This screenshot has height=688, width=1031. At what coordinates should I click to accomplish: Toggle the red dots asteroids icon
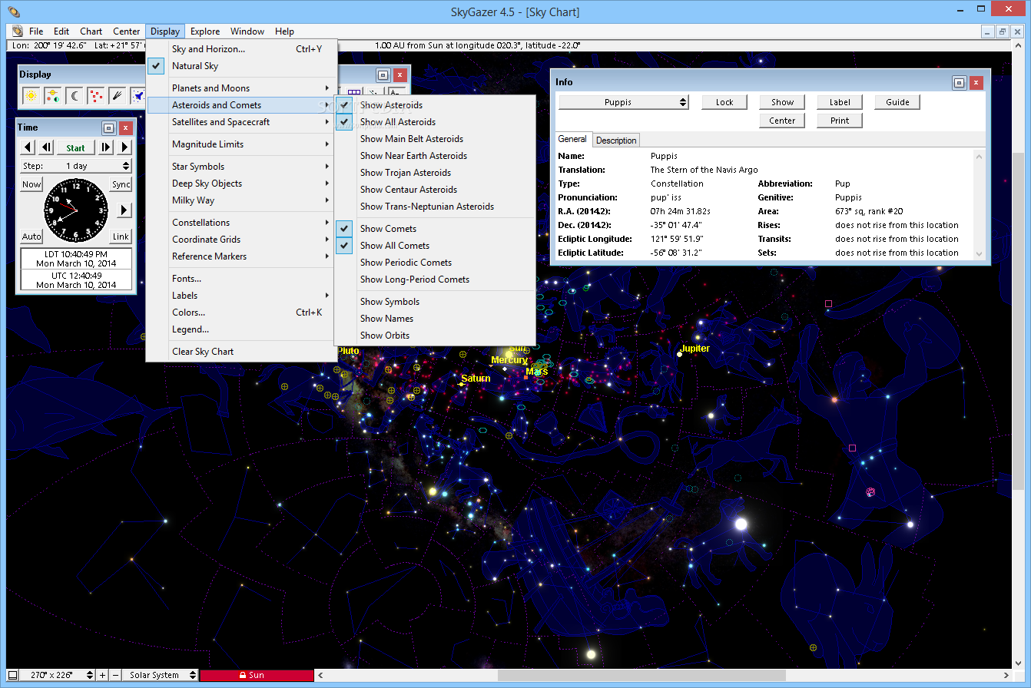tap(95, 95)
